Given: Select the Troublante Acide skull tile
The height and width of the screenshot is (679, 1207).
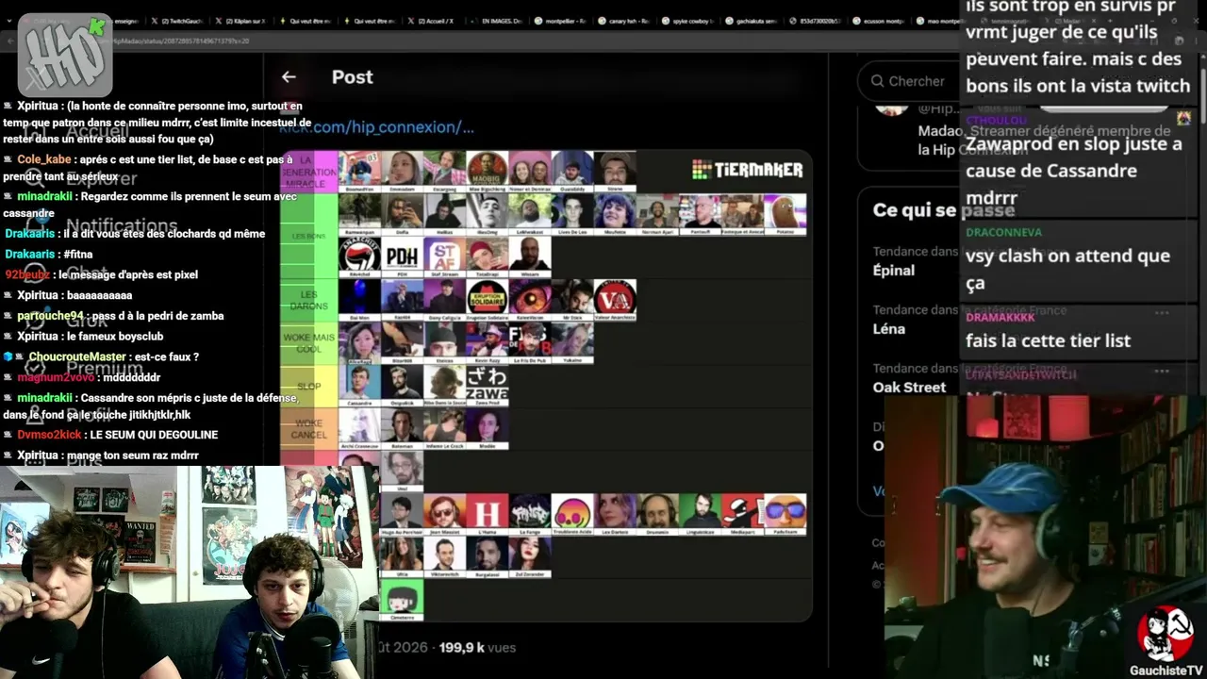Looking at the screenshot, I should click(572, 514).
